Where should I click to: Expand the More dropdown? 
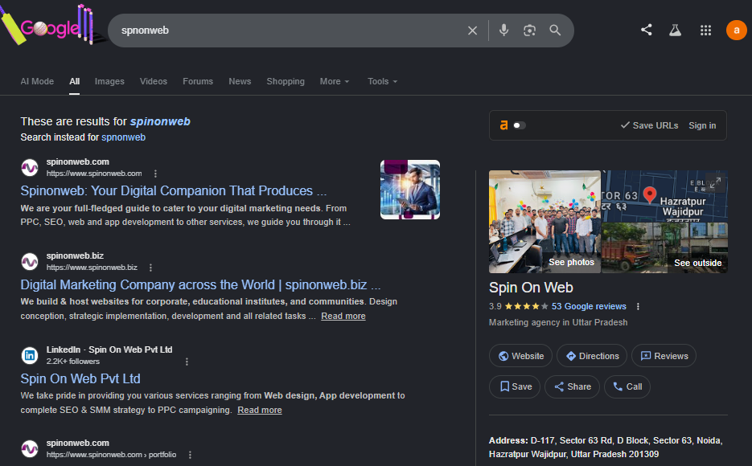tap(335, 81)
